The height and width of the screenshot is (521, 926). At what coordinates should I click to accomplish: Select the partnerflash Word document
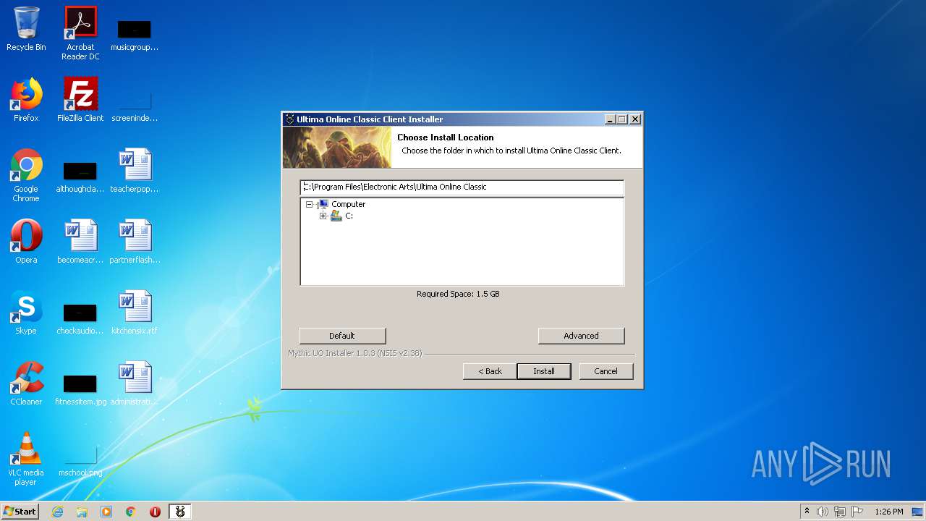[135, 242]
